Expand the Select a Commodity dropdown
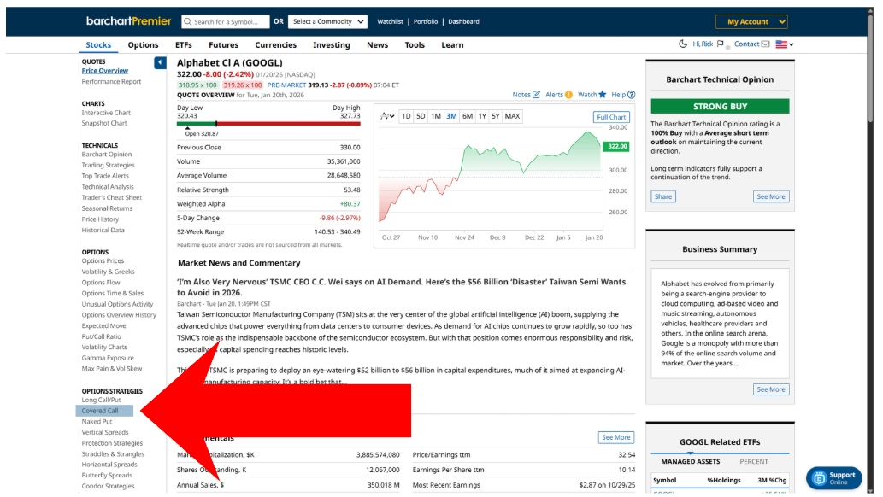This screenshot has width=883, height=497. point(327,21)
